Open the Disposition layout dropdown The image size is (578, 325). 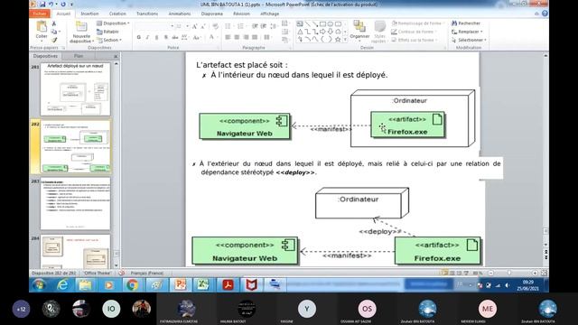point(113,23)
